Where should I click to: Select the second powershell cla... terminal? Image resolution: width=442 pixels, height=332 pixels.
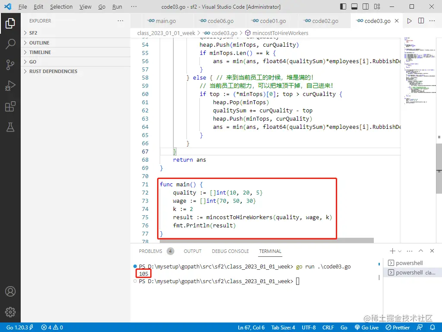coord(412,272)
